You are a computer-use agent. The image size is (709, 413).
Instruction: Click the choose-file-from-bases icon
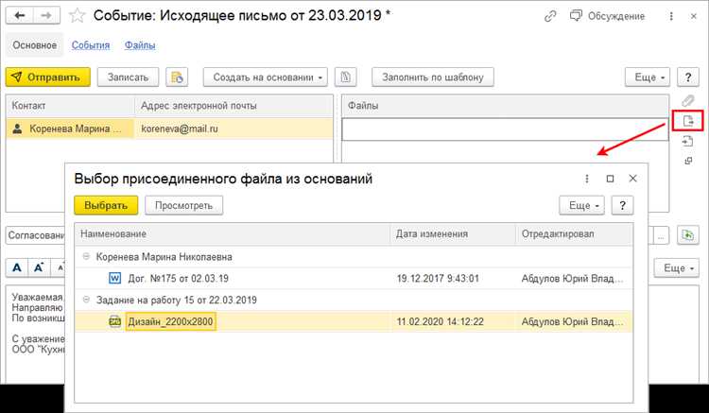coord(688,121)
